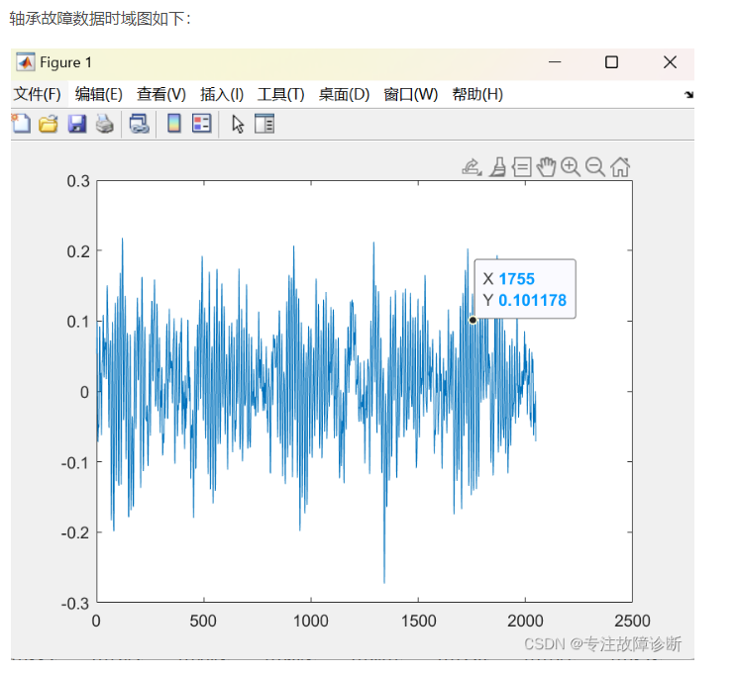Click the Zoom In magnifier on axes toolbar
The height and width of the screenshot is (675, 738).
(571, 166)
